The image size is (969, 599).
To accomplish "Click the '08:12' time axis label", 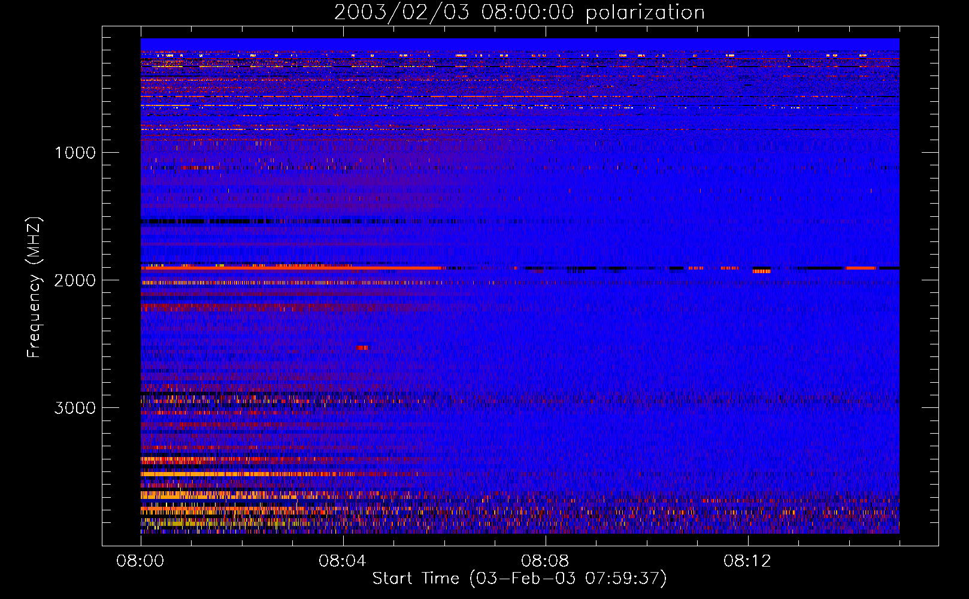I will point(747,561).
